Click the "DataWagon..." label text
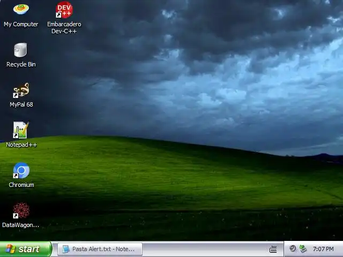Screen dimensions: 343x257 click(x=21, y=225)
